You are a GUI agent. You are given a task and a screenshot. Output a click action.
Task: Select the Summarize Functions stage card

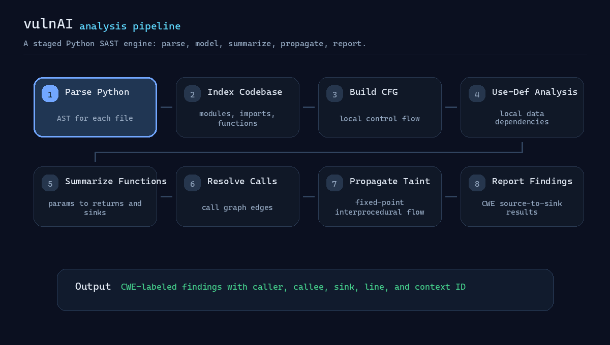tap(95, 196)
